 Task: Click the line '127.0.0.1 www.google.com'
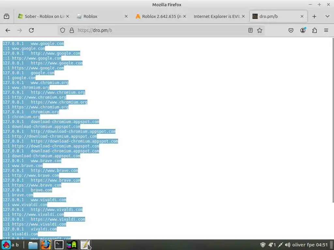33,44
